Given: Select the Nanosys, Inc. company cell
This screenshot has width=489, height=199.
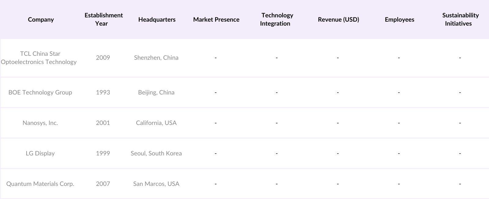Looking at the screenshot, I should coord(40,123).
